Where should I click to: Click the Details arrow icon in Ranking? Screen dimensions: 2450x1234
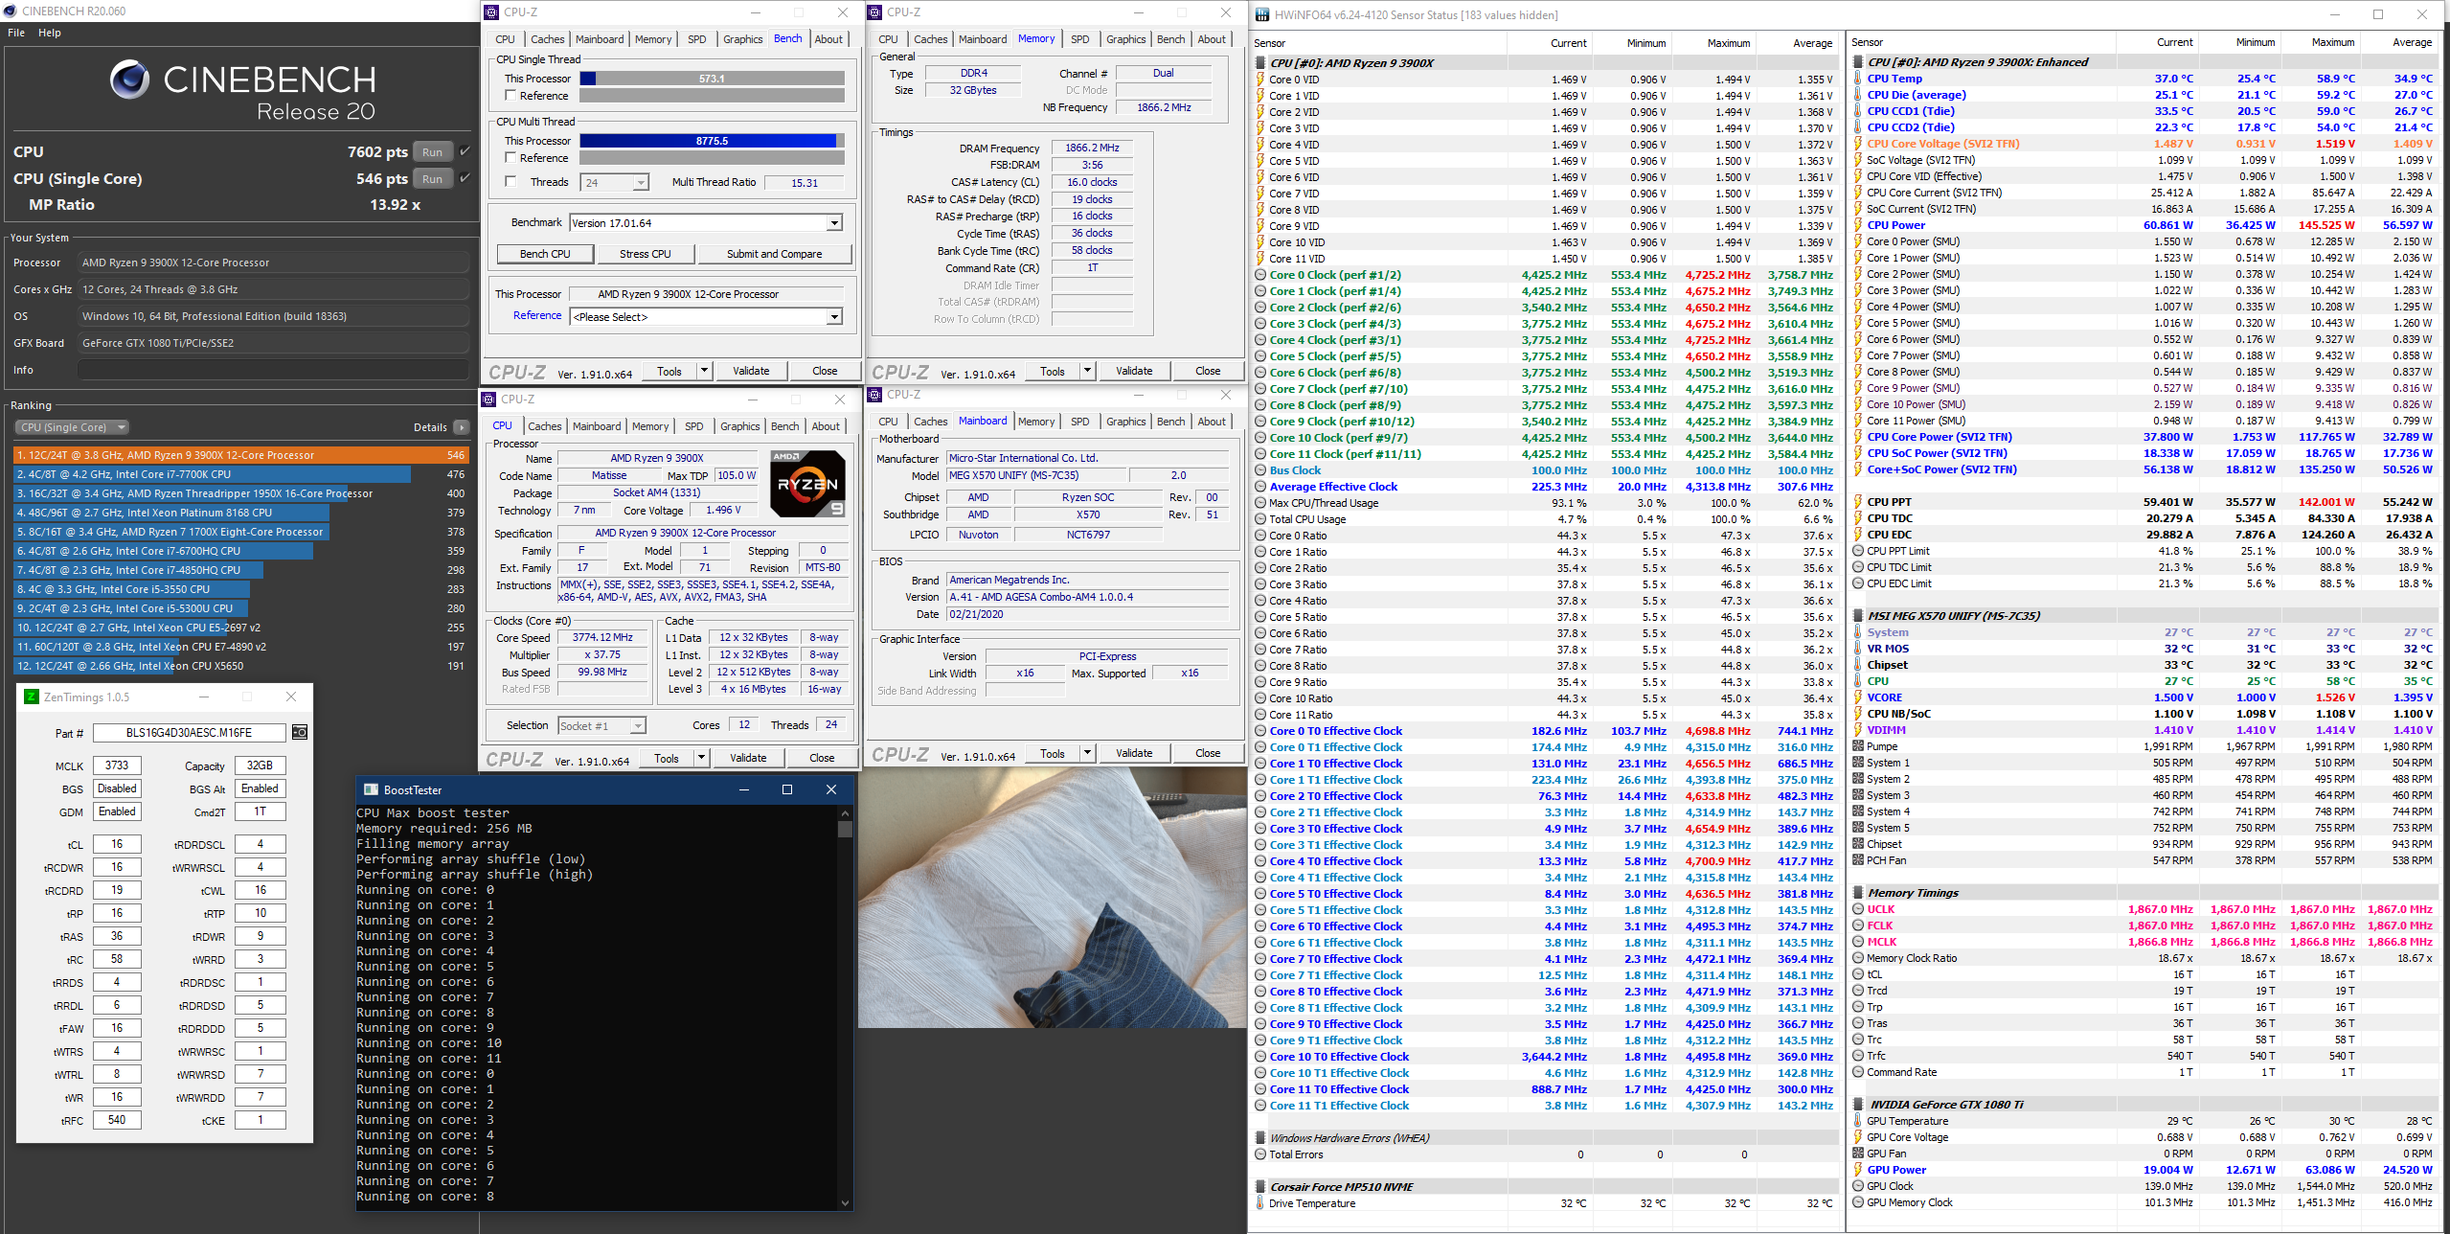click(x=462, y=427)
